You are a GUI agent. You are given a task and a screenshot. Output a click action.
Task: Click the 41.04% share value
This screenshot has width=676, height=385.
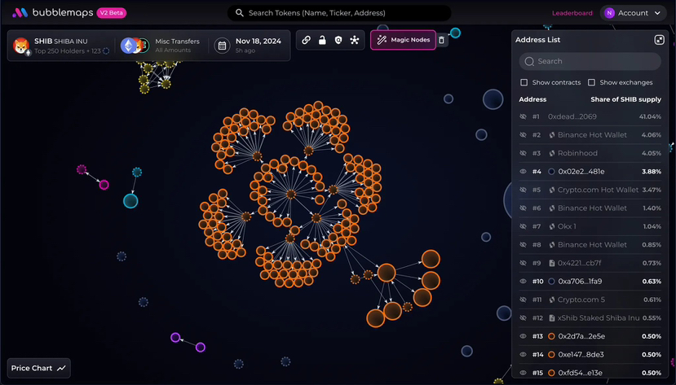(x=650, y=116)
